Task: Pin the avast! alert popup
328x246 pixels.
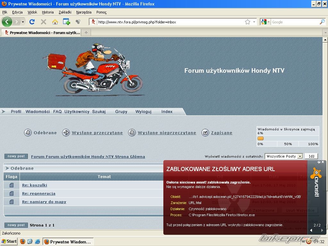Action: tap(319, 162)
